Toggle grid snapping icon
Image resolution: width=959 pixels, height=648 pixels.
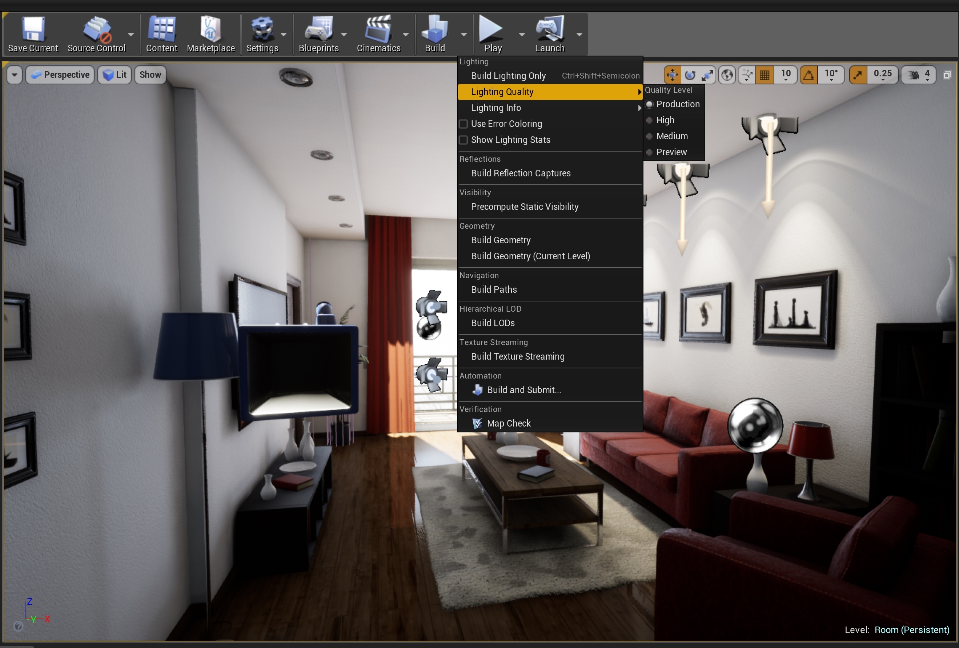click(x=764, y=75)
